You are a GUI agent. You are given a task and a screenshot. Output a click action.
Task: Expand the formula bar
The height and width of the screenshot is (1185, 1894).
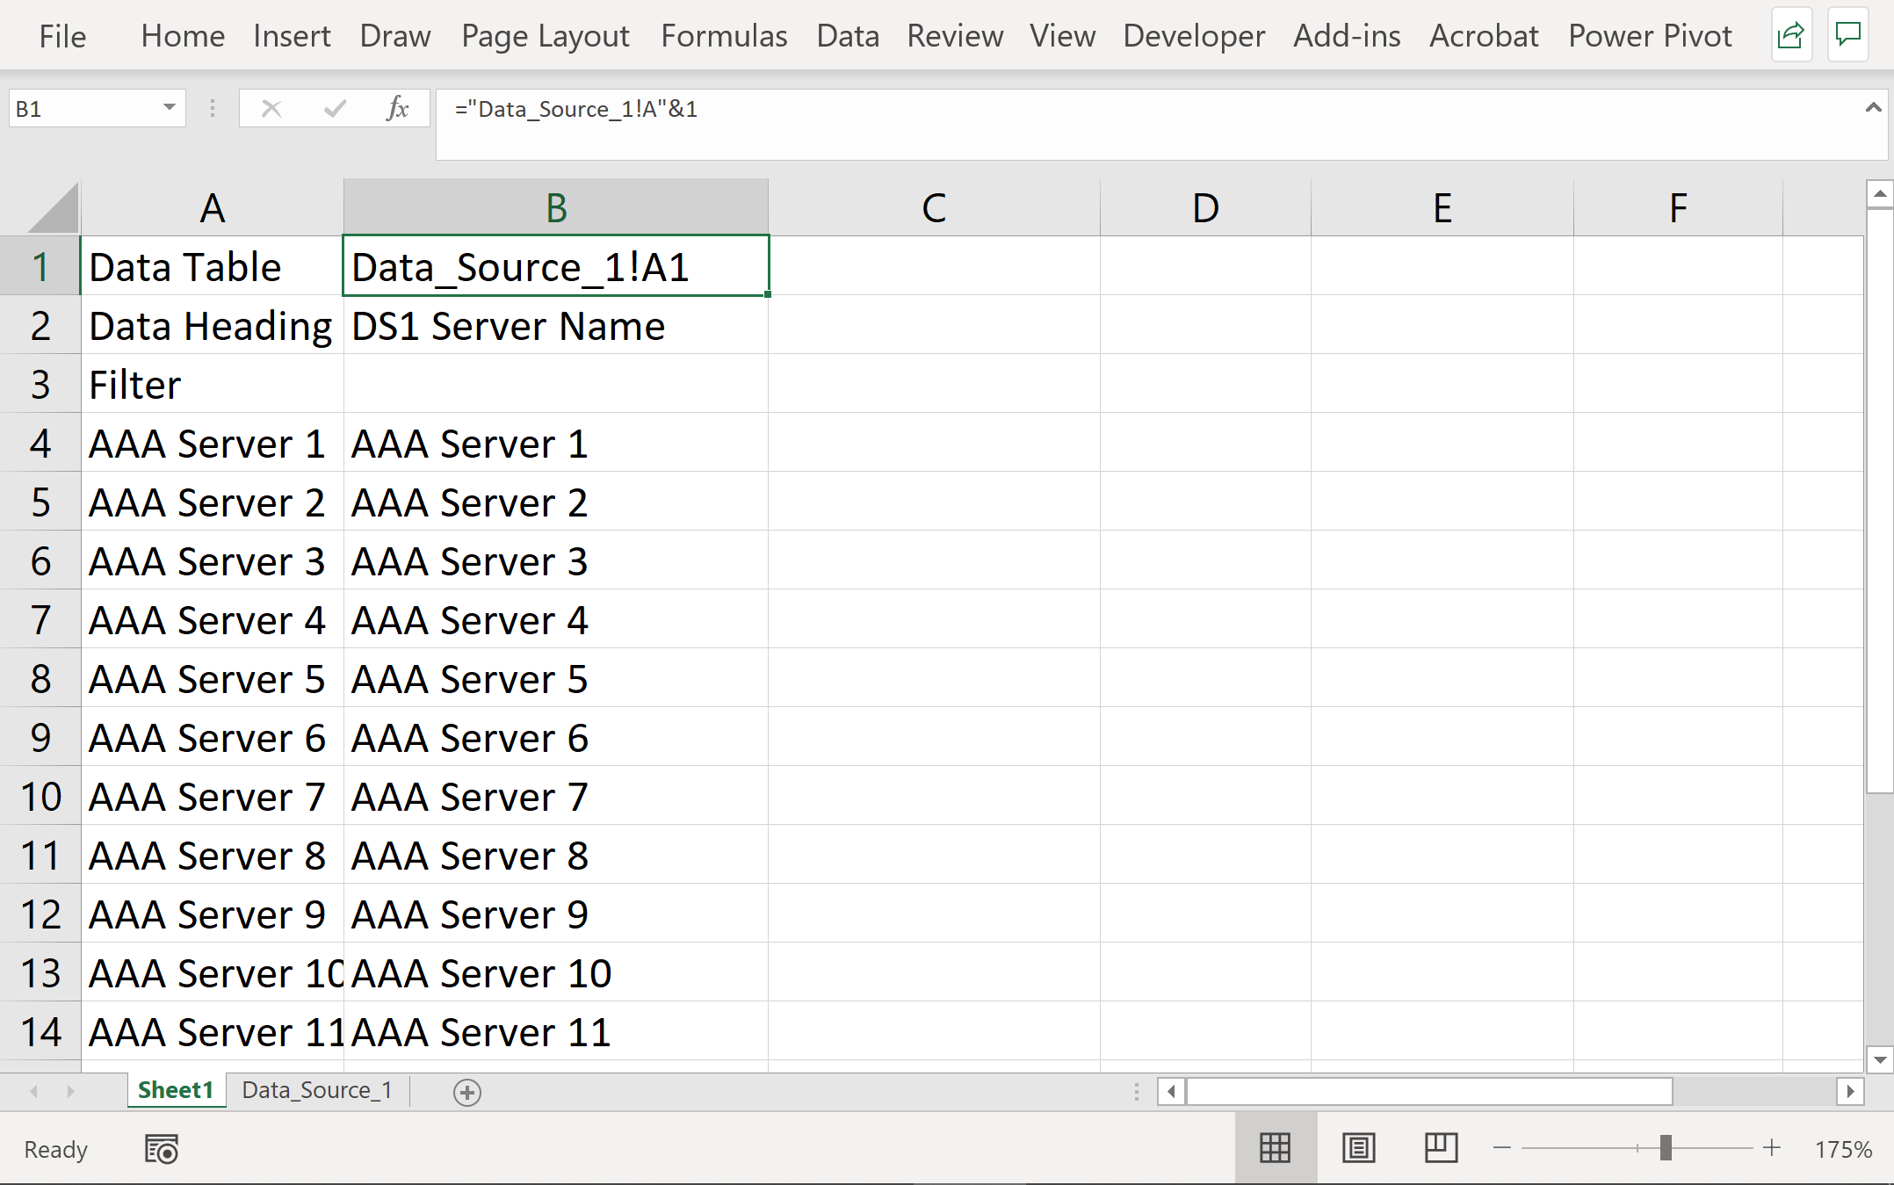1873,108
